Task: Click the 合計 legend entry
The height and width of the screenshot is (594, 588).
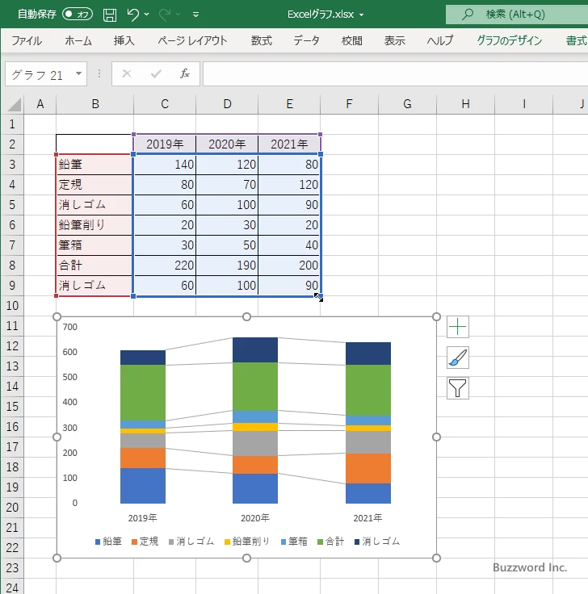Action: click(x=331, y=542)
